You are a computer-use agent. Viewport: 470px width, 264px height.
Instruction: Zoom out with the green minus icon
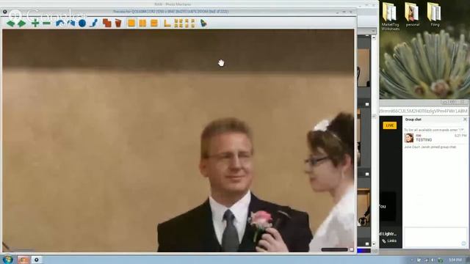pyautogui.click(x=46, y=23)
